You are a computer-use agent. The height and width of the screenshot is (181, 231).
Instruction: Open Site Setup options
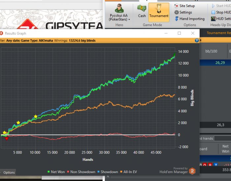click(184, 6)
